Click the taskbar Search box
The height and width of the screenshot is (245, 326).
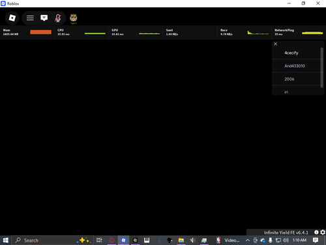[52, 240]
